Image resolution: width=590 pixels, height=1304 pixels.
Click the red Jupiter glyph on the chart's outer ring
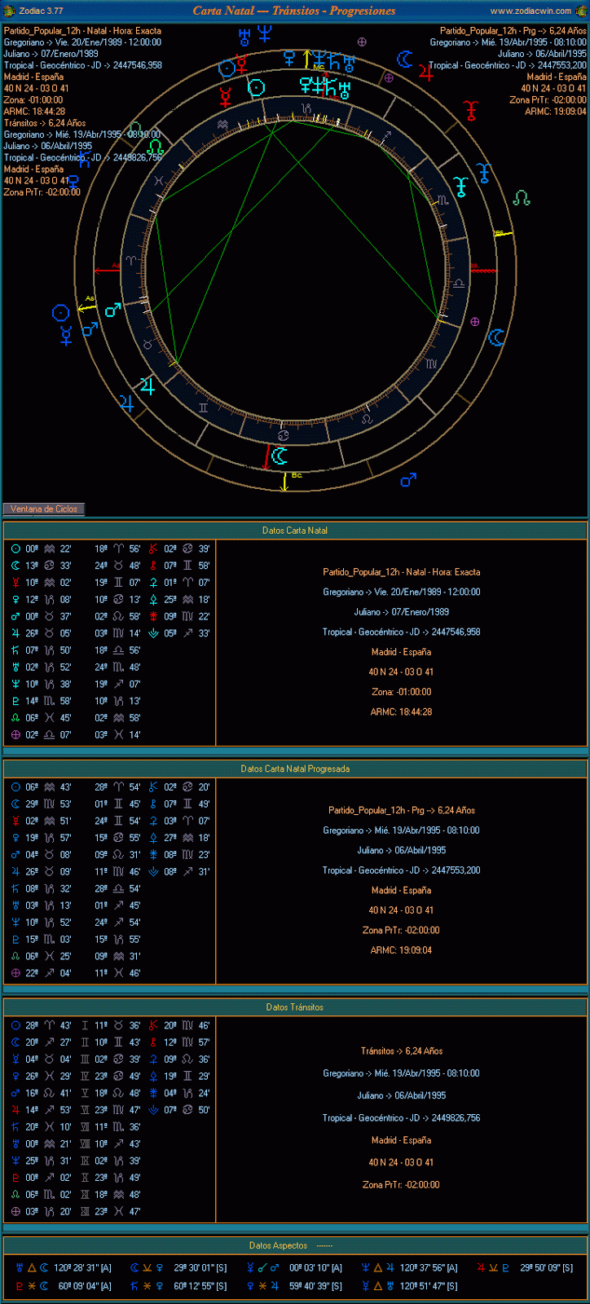tap(426, 72)
